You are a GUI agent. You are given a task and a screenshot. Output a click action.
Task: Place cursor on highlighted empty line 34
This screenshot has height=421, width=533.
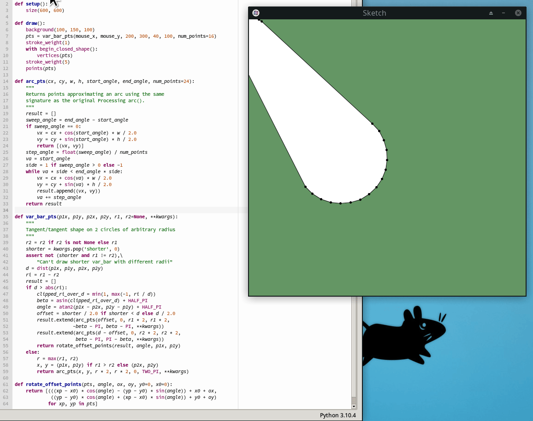coord(124,210)
